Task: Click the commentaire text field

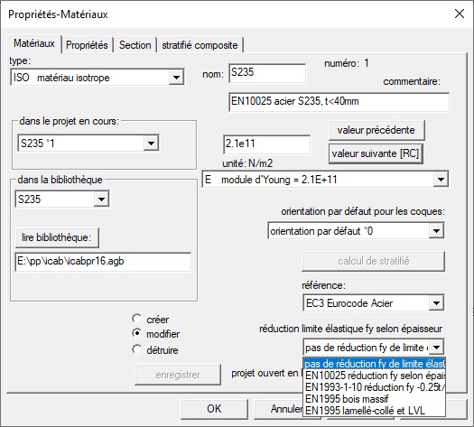Action: click(339, 102)
